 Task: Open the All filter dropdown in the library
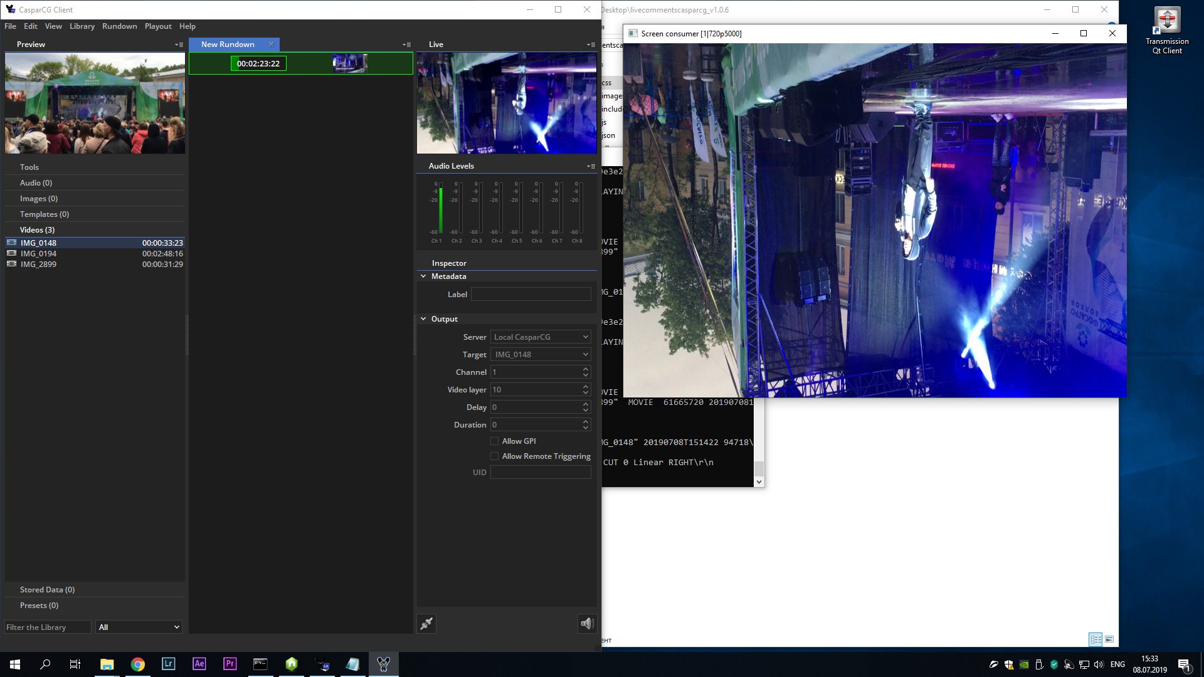[139, 627]
